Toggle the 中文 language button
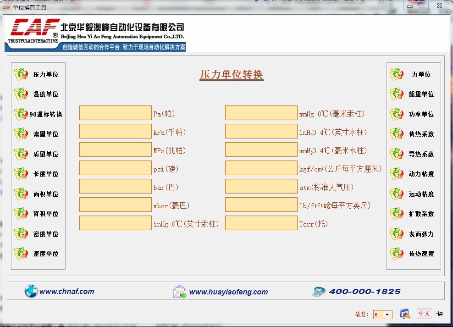This screenshot has width=453, height=327. click(424, 314)
